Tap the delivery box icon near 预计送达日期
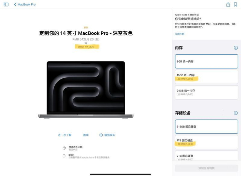Screen dimensions: 241x176 click(x=64, y=148)
